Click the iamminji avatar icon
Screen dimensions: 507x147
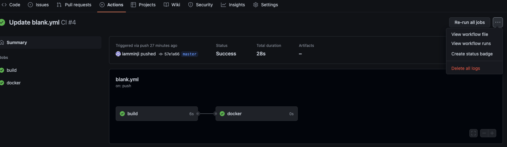click(x=118, y=54)
